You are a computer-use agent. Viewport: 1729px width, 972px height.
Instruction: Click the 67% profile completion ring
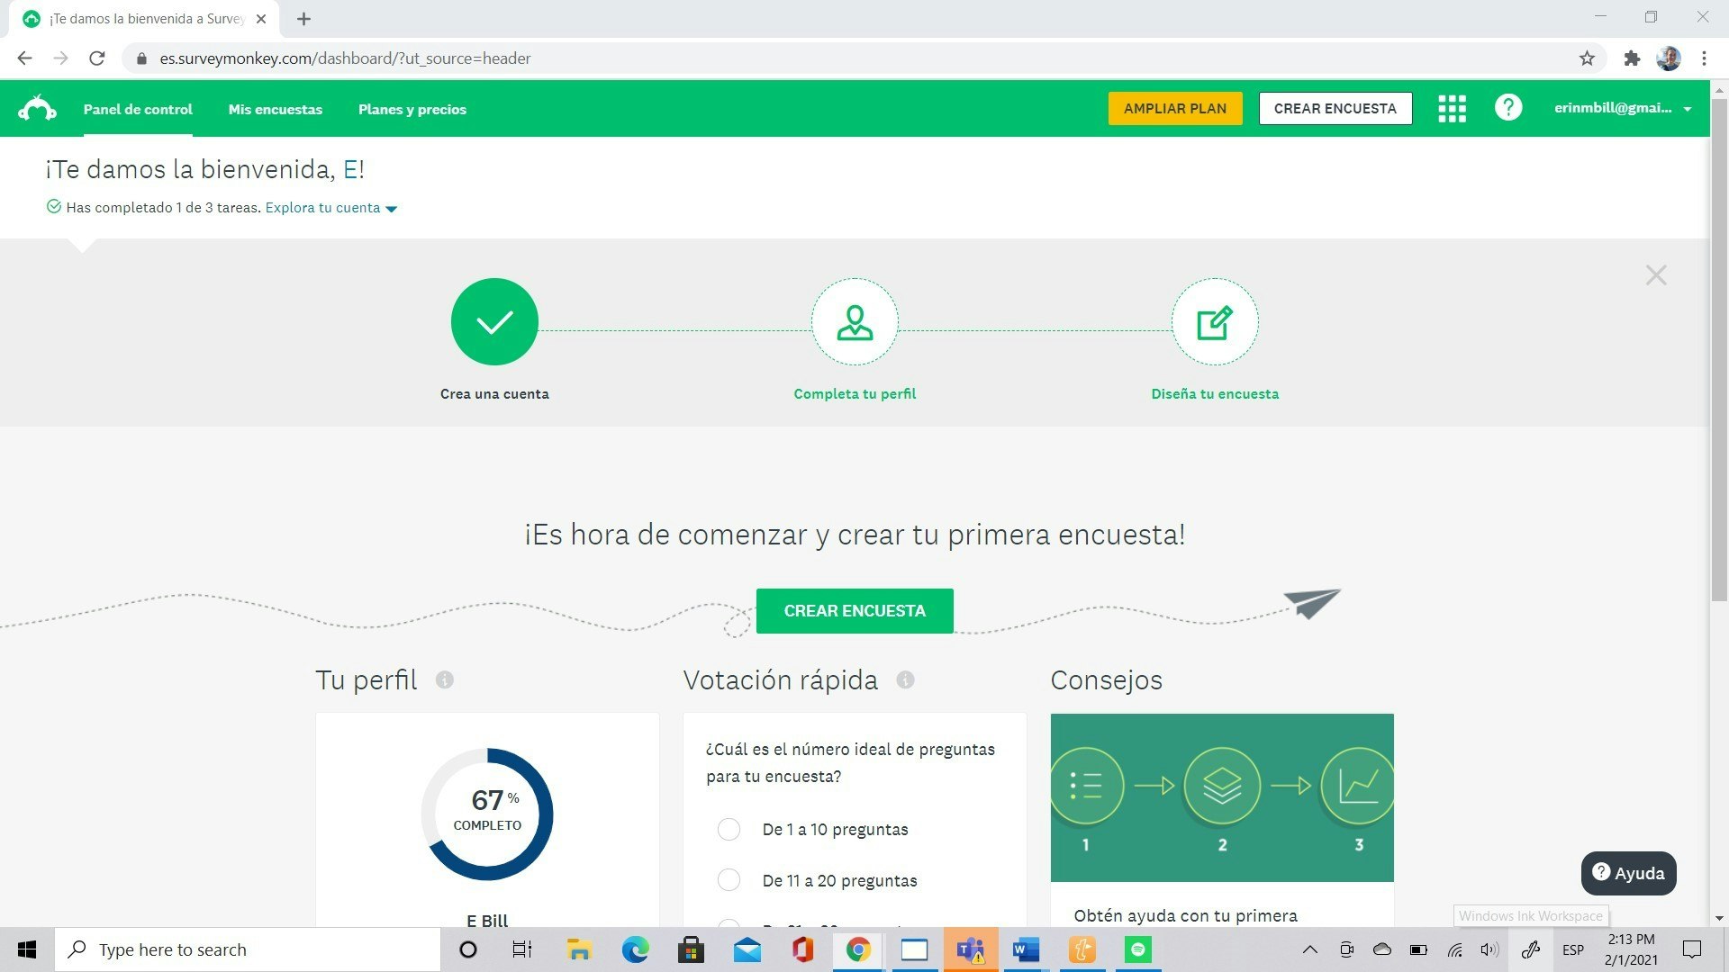click(x=487, y=814)
